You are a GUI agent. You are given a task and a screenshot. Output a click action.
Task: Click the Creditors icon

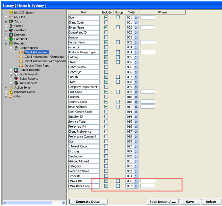[11, 30]
